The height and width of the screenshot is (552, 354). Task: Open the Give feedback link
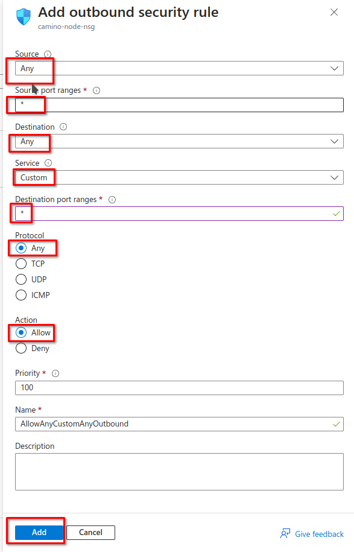319,534
